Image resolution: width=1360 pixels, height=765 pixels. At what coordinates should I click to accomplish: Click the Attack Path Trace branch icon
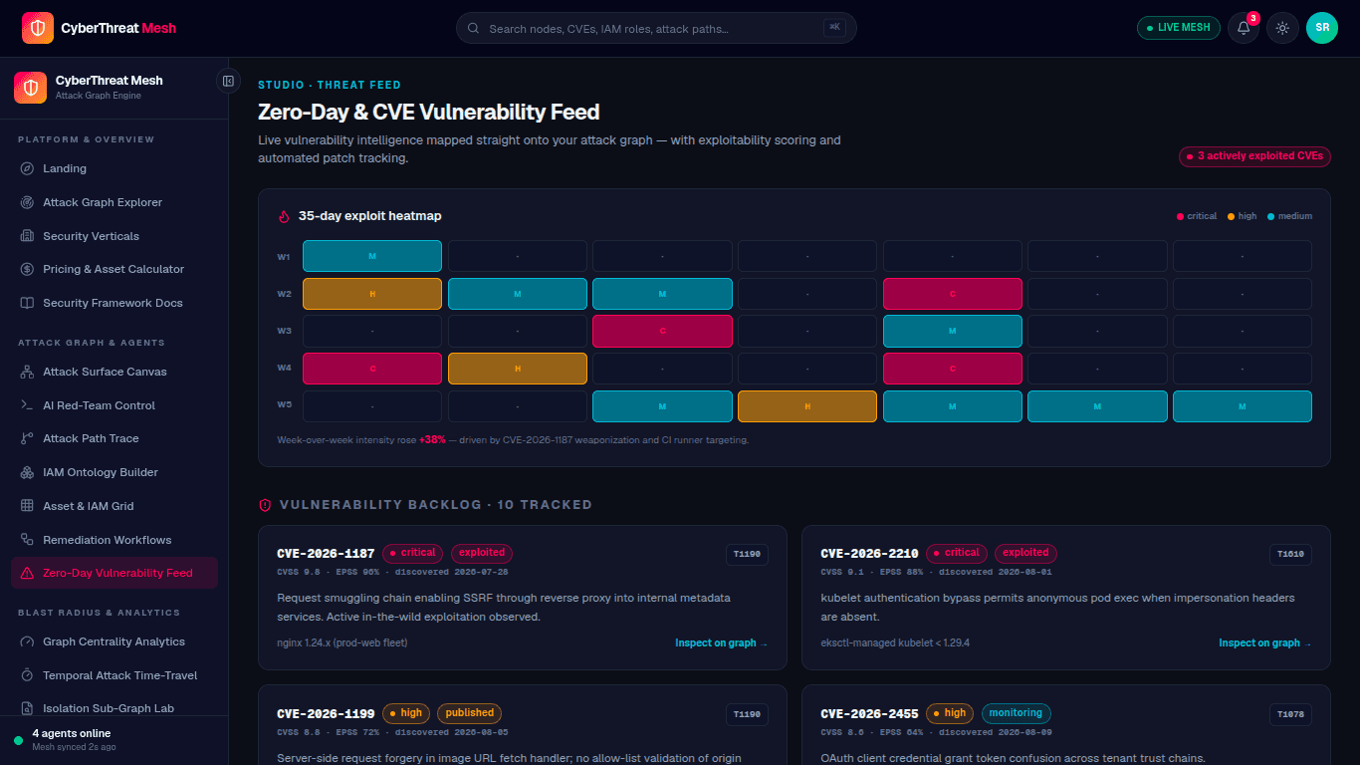(x=27, y=438)
